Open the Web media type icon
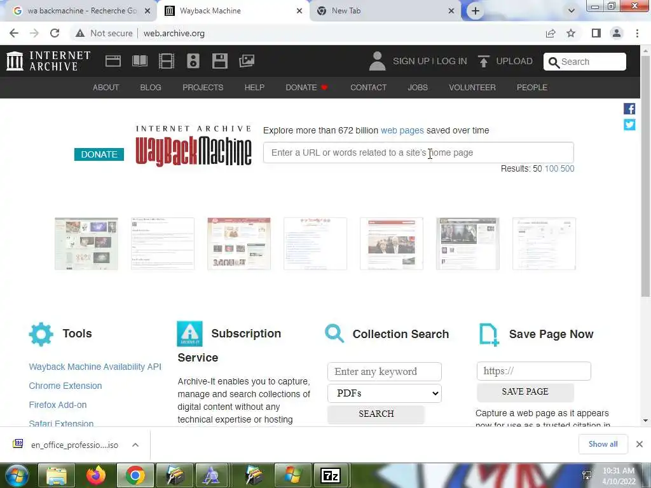651x488 pixels. 113,61
